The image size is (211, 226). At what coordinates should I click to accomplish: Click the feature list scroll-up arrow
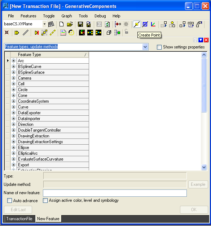point(204,55)
